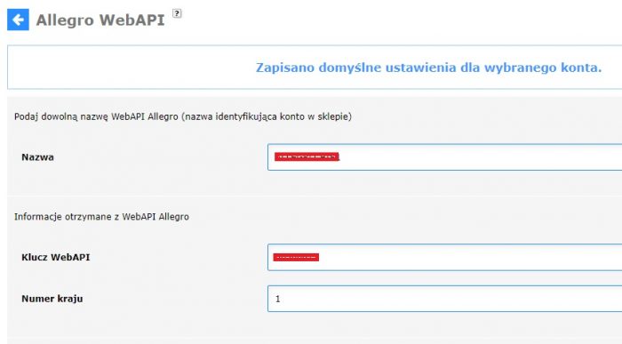Click the Numer kraju label
The image size is (622, 344).
click(x=52, y=299)
